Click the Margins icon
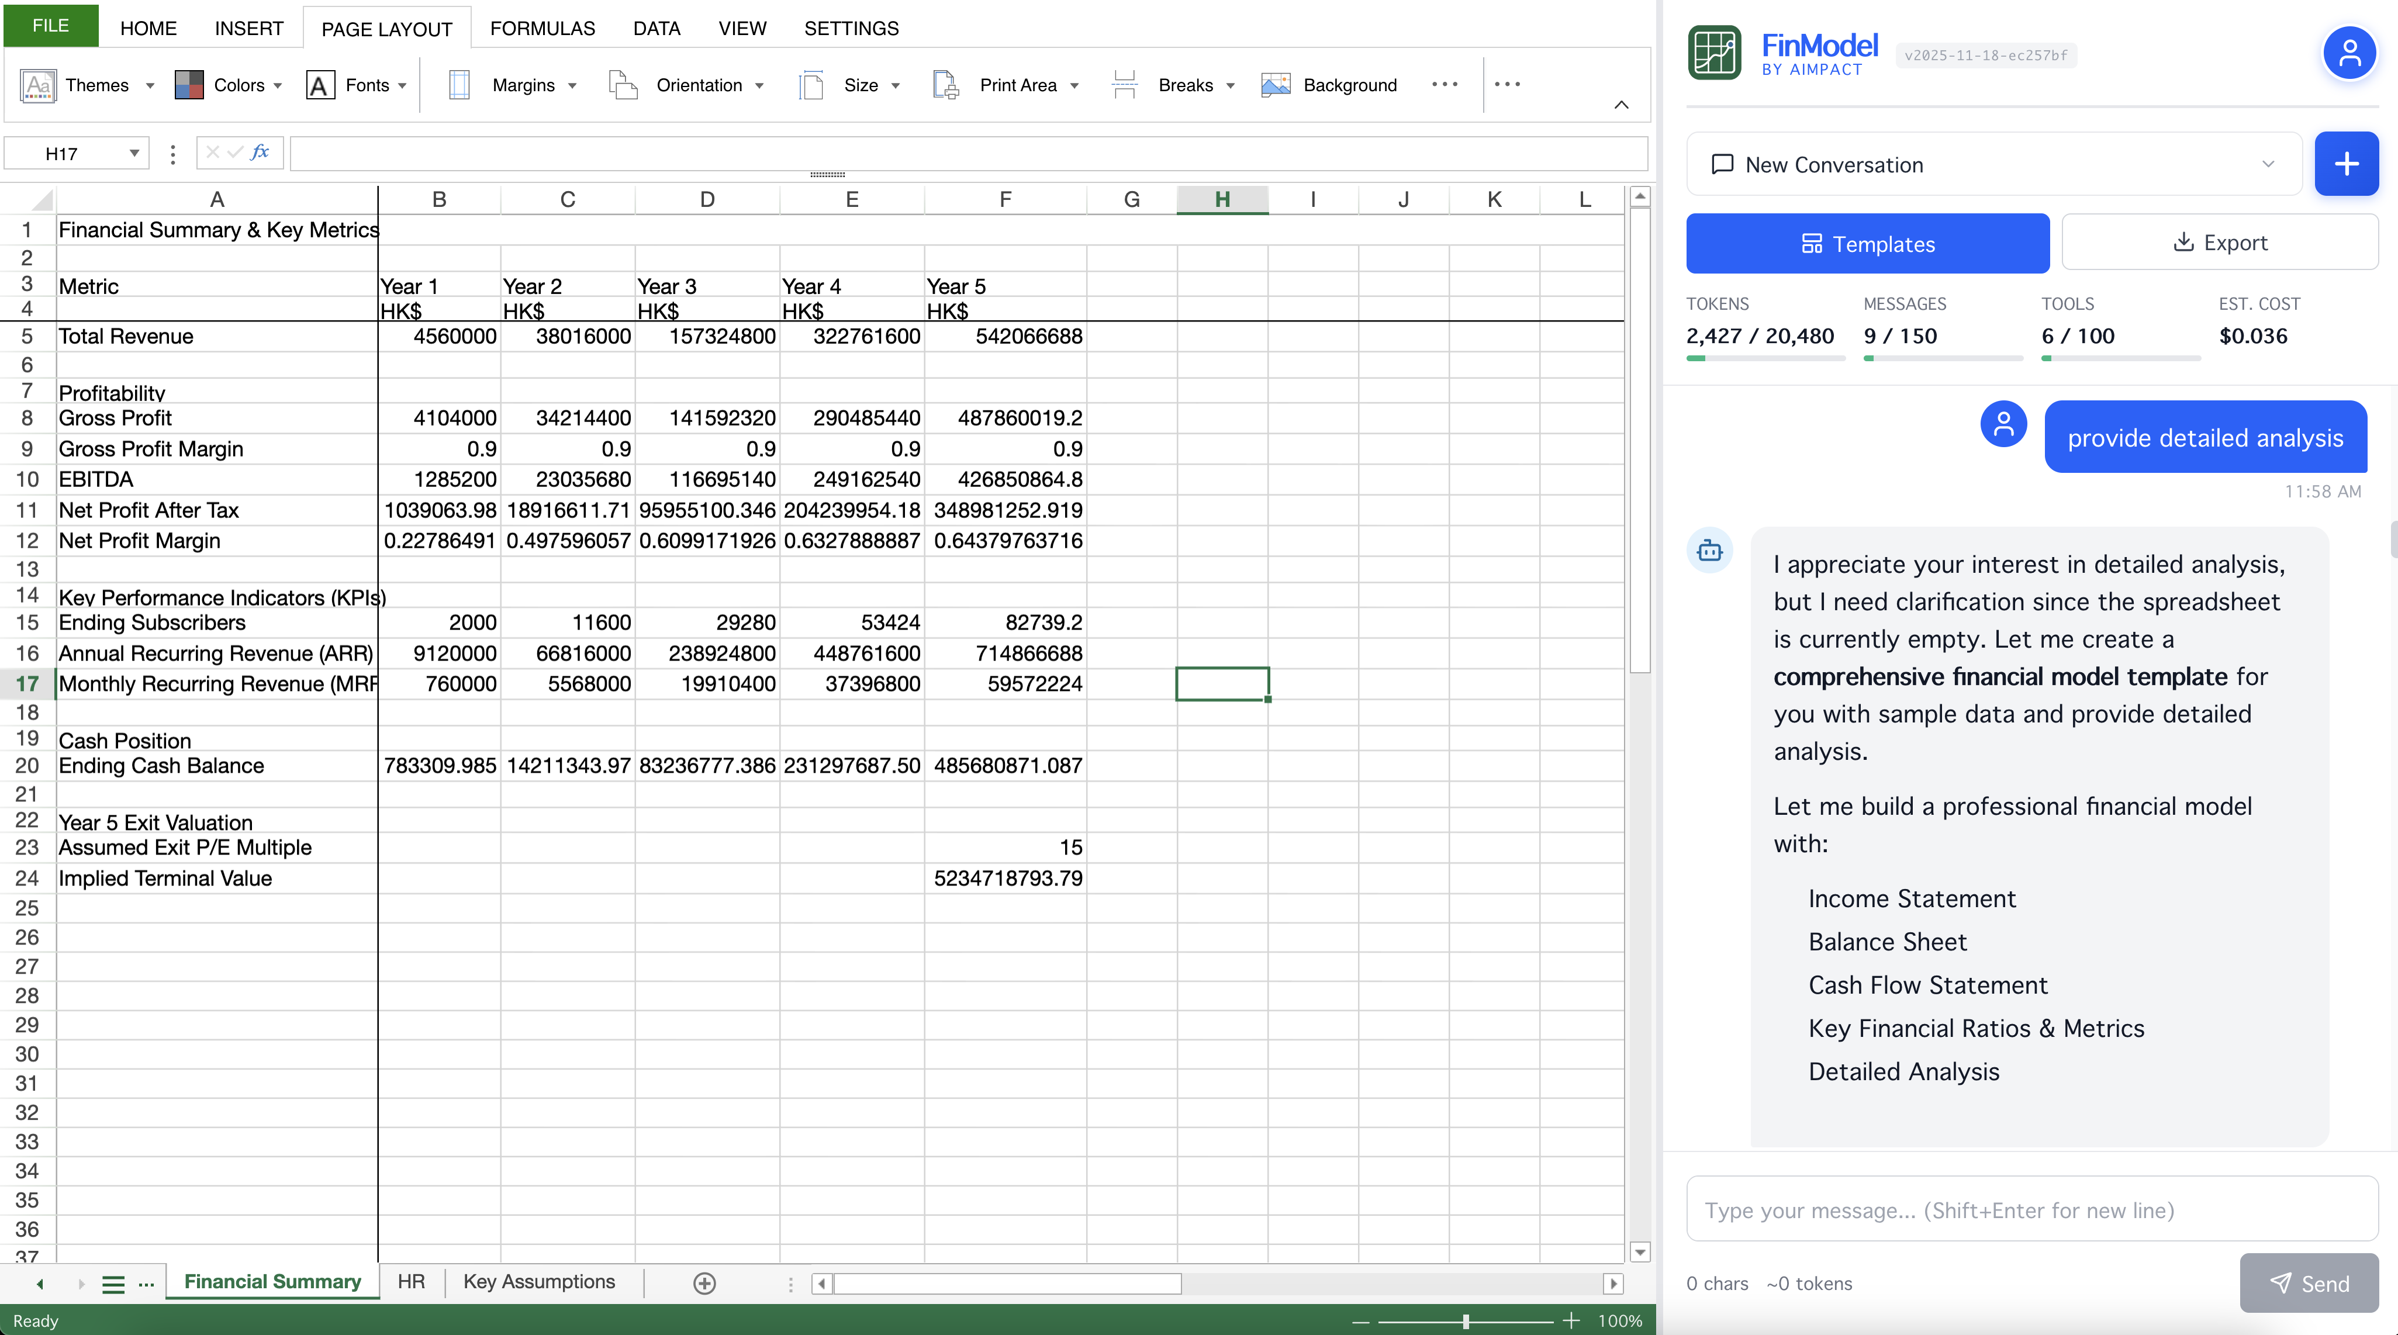The width and height of the screenshot is (2398, 1335). (459, 86)
